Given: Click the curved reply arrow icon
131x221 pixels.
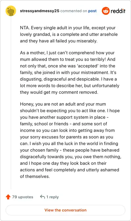Looking at the screenshot, I should pos(42,197).
